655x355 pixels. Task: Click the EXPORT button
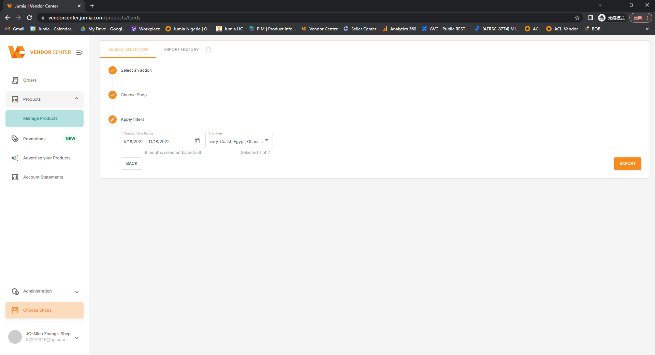coord(627,164)
